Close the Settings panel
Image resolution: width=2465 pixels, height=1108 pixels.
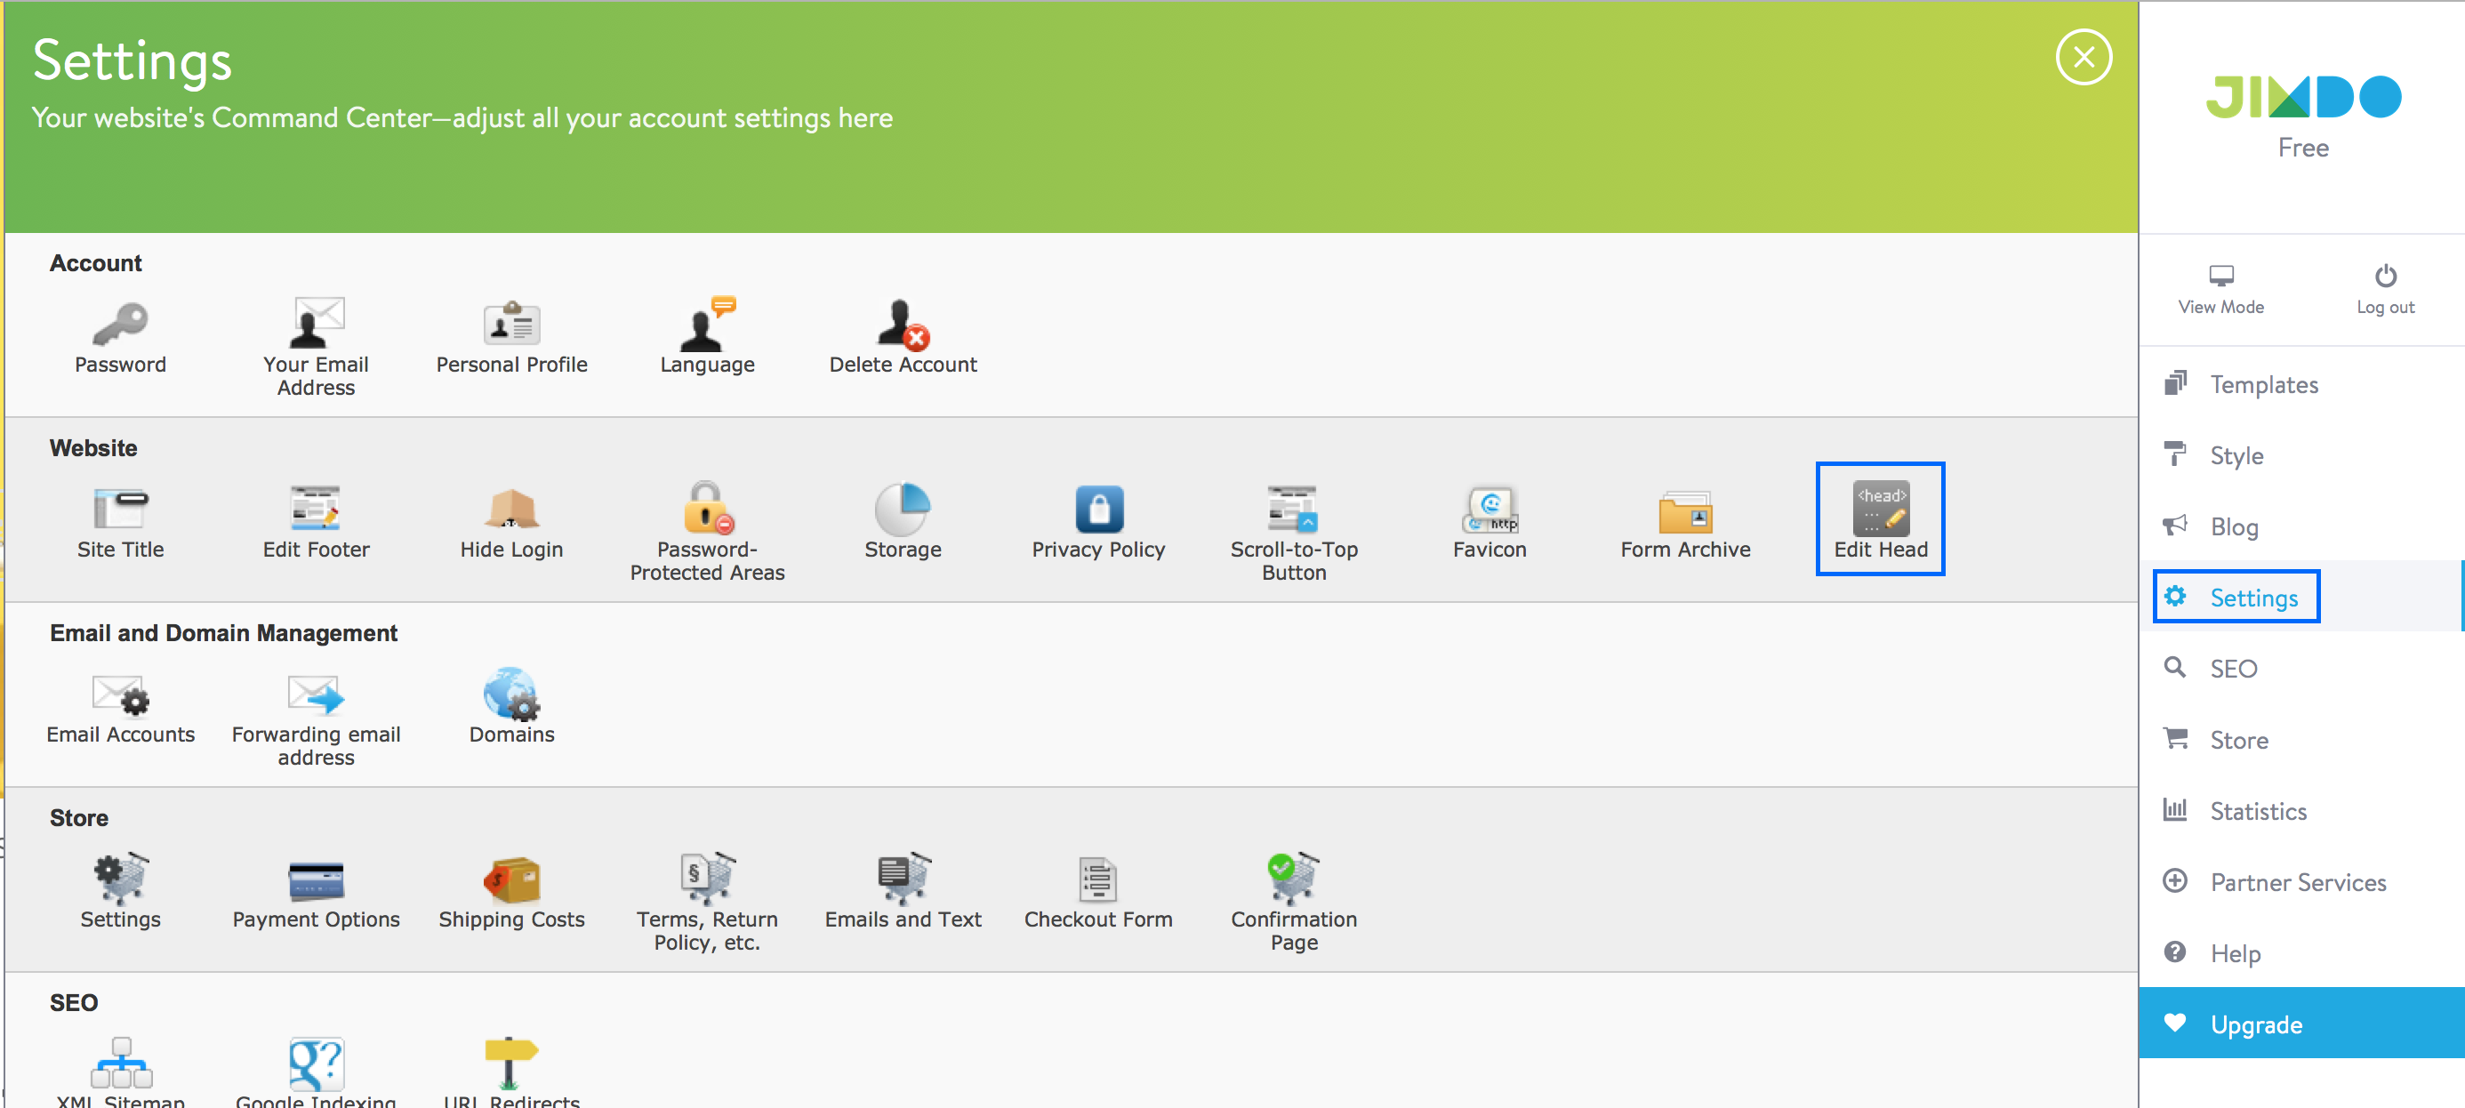2083,58
